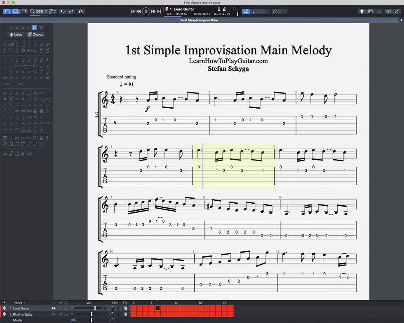Viewport: 404px width, 323px height.
Task: Click the 1. Lead Guitar track name in the display
Action: [x=182, y=9]
